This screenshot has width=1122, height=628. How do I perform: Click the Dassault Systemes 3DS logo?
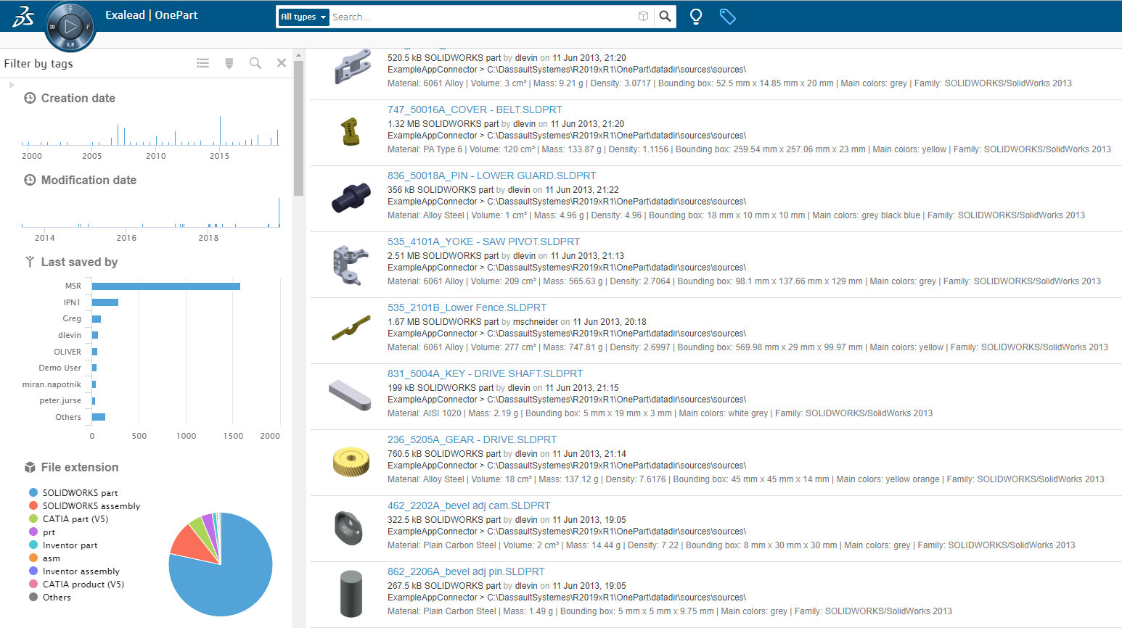click(23, 17)
